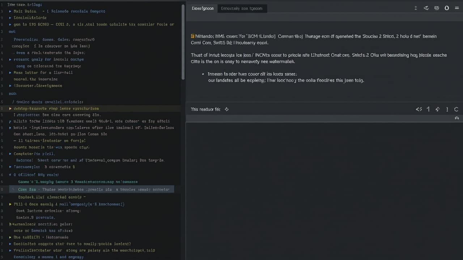This screenshot has height=260, width=463.
Task: Click the 'Soante hooerin tis-wex spoodo' line
Action: coord(51,147)
